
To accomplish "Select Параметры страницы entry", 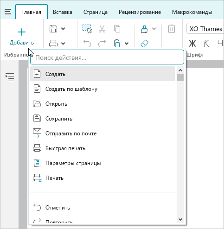I will pos(102,163).
